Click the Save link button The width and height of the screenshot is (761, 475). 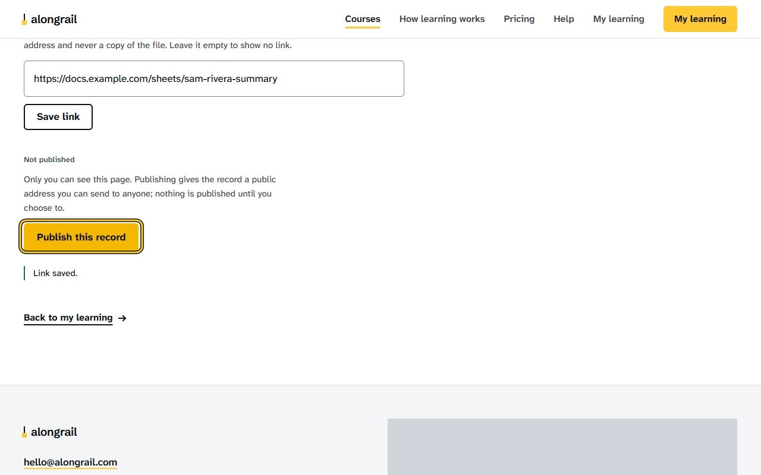[58, 117]
